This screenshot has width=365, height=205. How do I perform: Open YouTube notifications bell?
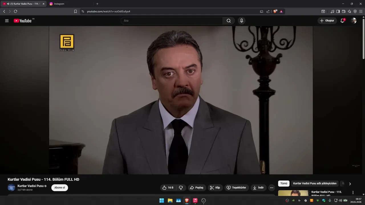tap(342, 21)
